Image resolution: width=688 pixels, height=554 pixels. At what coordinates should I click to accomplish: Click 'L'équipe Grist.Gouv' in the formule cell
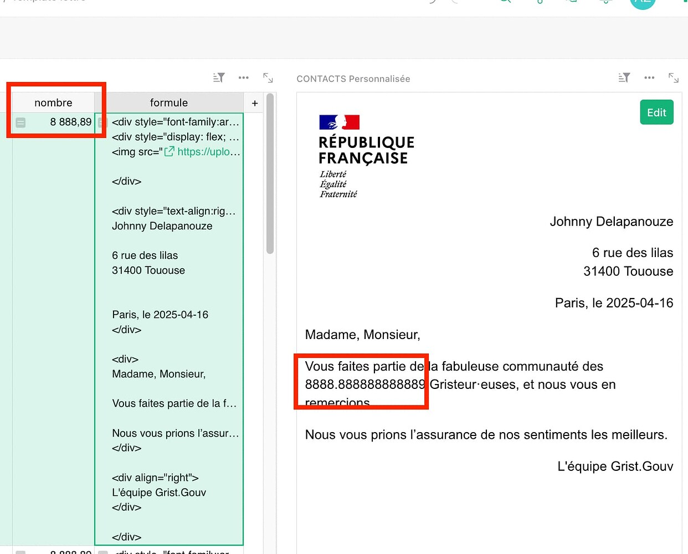pos(159,493)
